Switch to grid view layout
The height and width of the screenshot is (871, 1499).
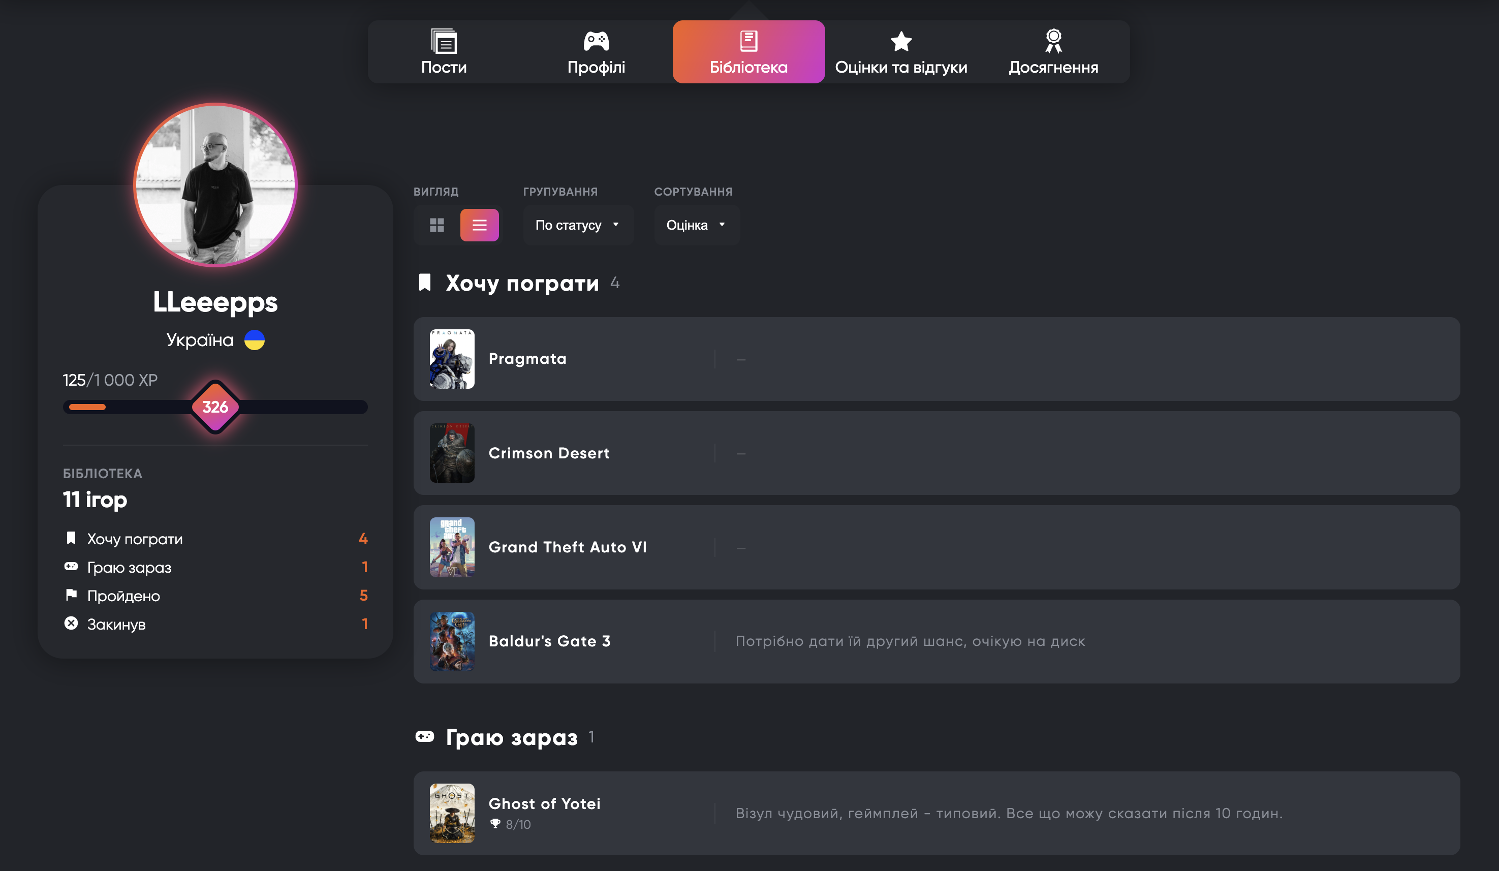(437, 225)
